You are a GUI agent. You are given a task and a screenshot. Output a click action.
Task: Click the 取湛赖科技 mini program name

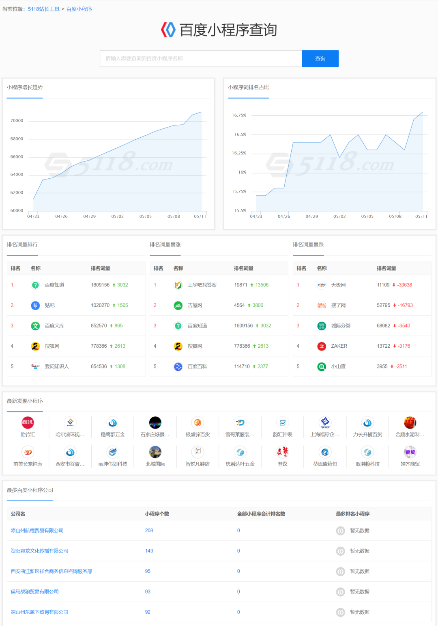(367, 464)
